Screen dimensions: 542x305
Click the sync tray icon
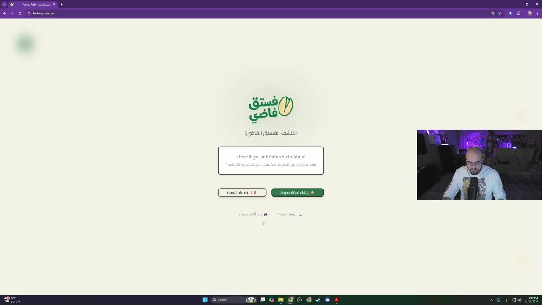point(498,300)
